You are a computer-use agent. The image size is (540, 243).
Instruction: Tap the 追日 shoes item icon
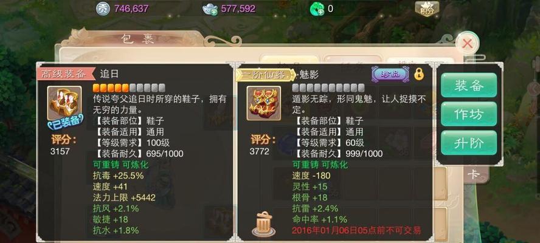[x=64, y=103]
